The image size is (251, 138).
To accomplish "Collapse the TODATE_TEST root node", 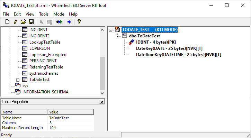I will pyautogui.click(x=110, y=30).
